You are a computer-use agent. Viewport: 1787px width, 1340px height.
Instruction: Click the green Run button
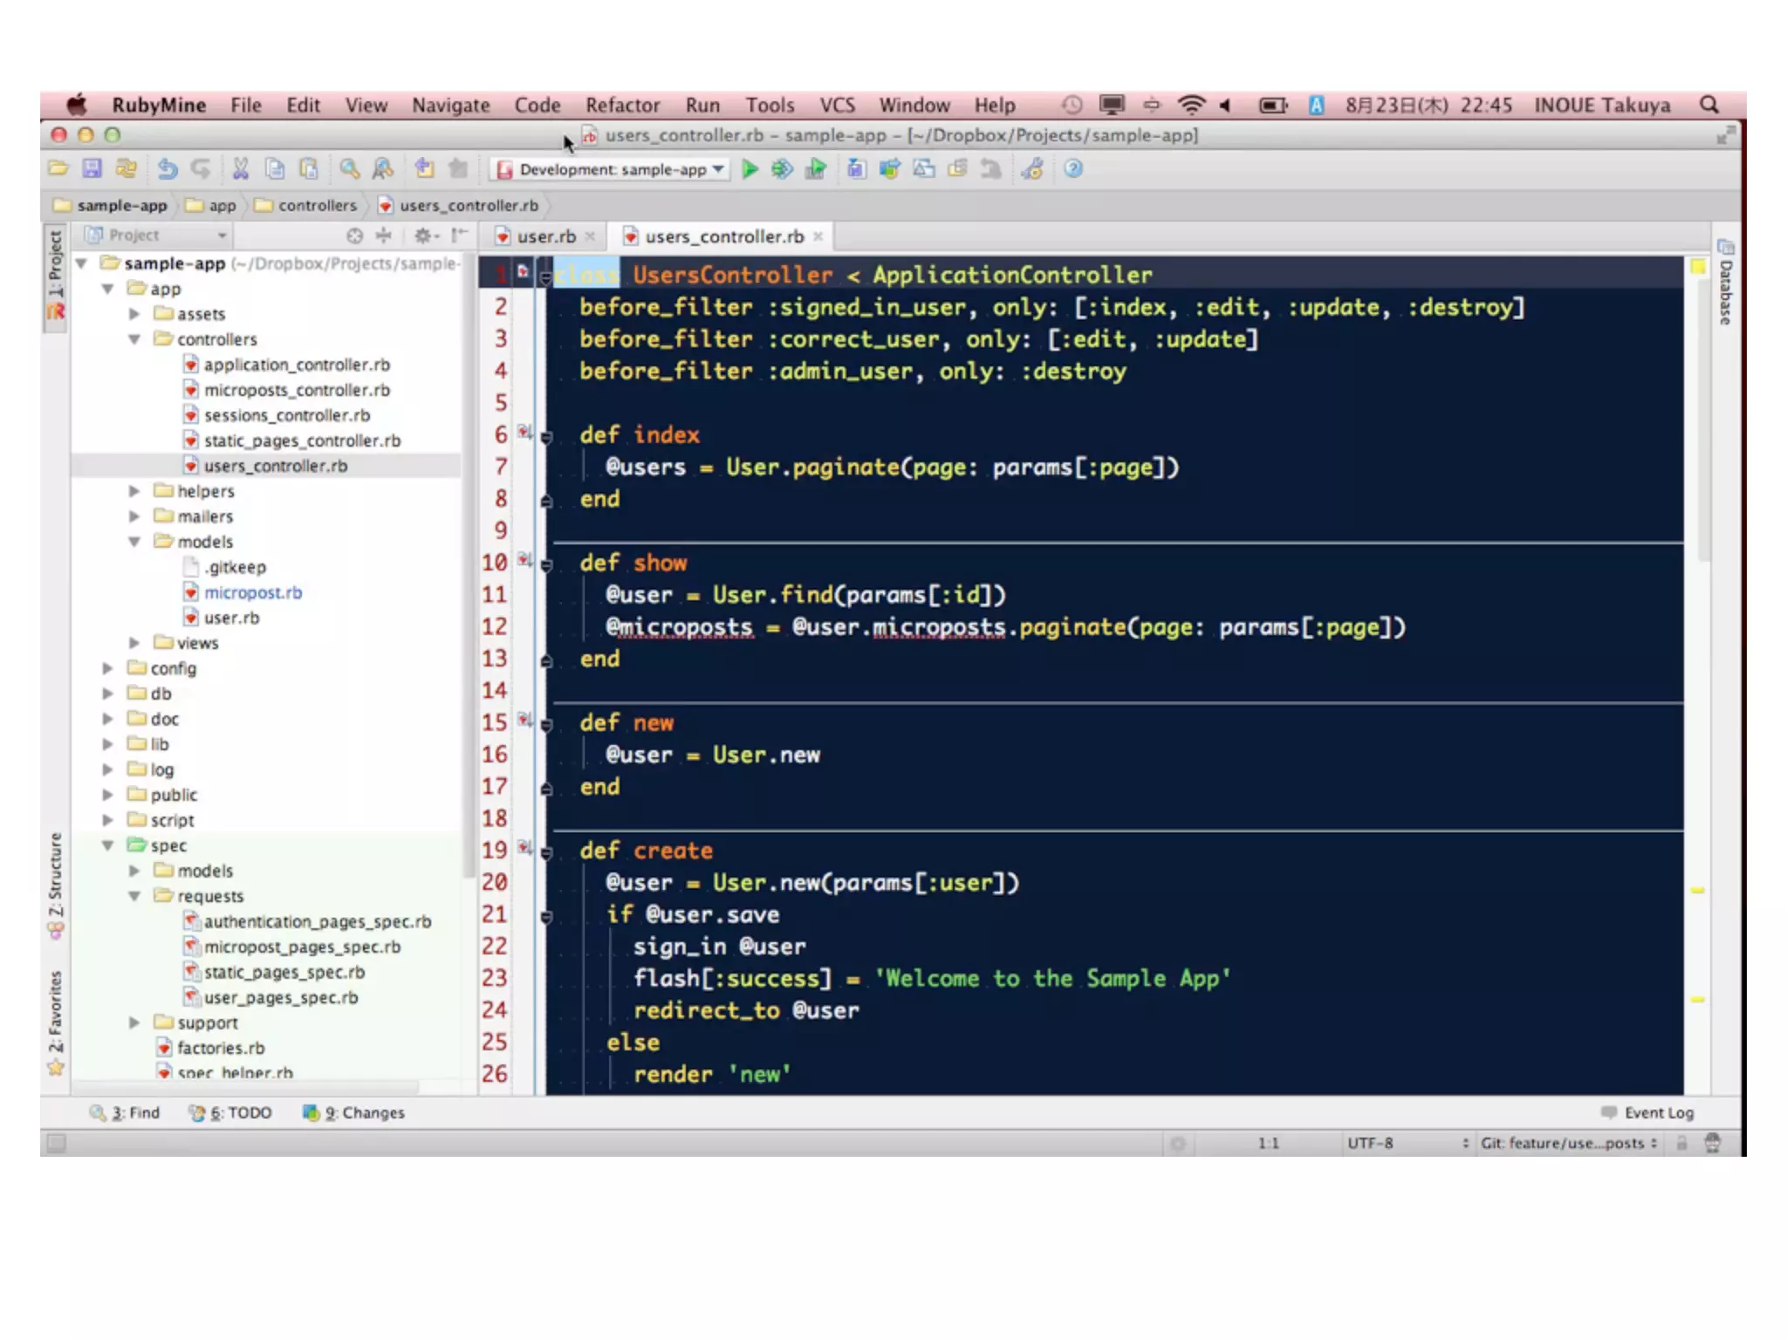click(x=749, y=169)
